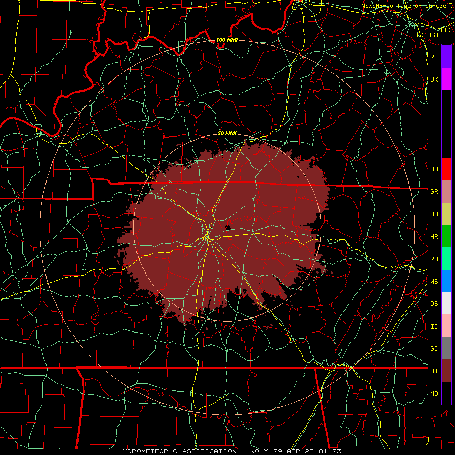The height and width of the screenshot is (455, 455).
Task: Click the blue WS legend swatch
Action: point(446,281)
